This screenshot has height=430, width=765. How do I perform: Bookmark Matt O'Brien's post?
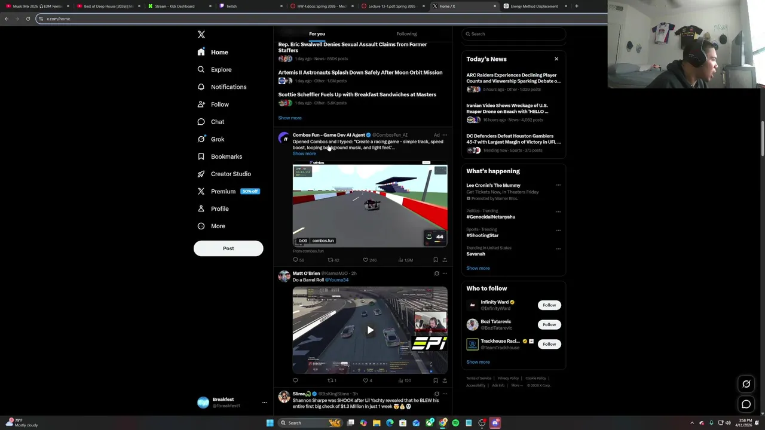click(x=436, y=380)
